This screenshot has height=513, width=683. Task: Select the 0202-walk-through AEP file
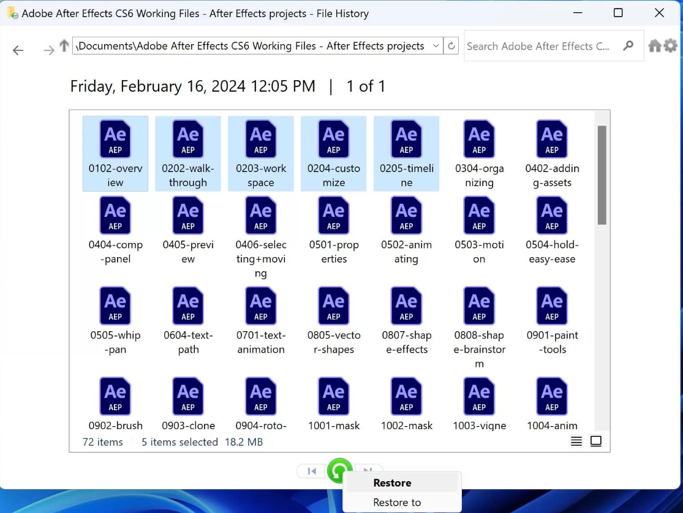pyautogui.click(x=187, y=153)
